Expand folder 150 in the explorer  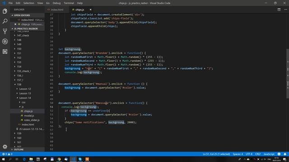(x=19, y=49)
